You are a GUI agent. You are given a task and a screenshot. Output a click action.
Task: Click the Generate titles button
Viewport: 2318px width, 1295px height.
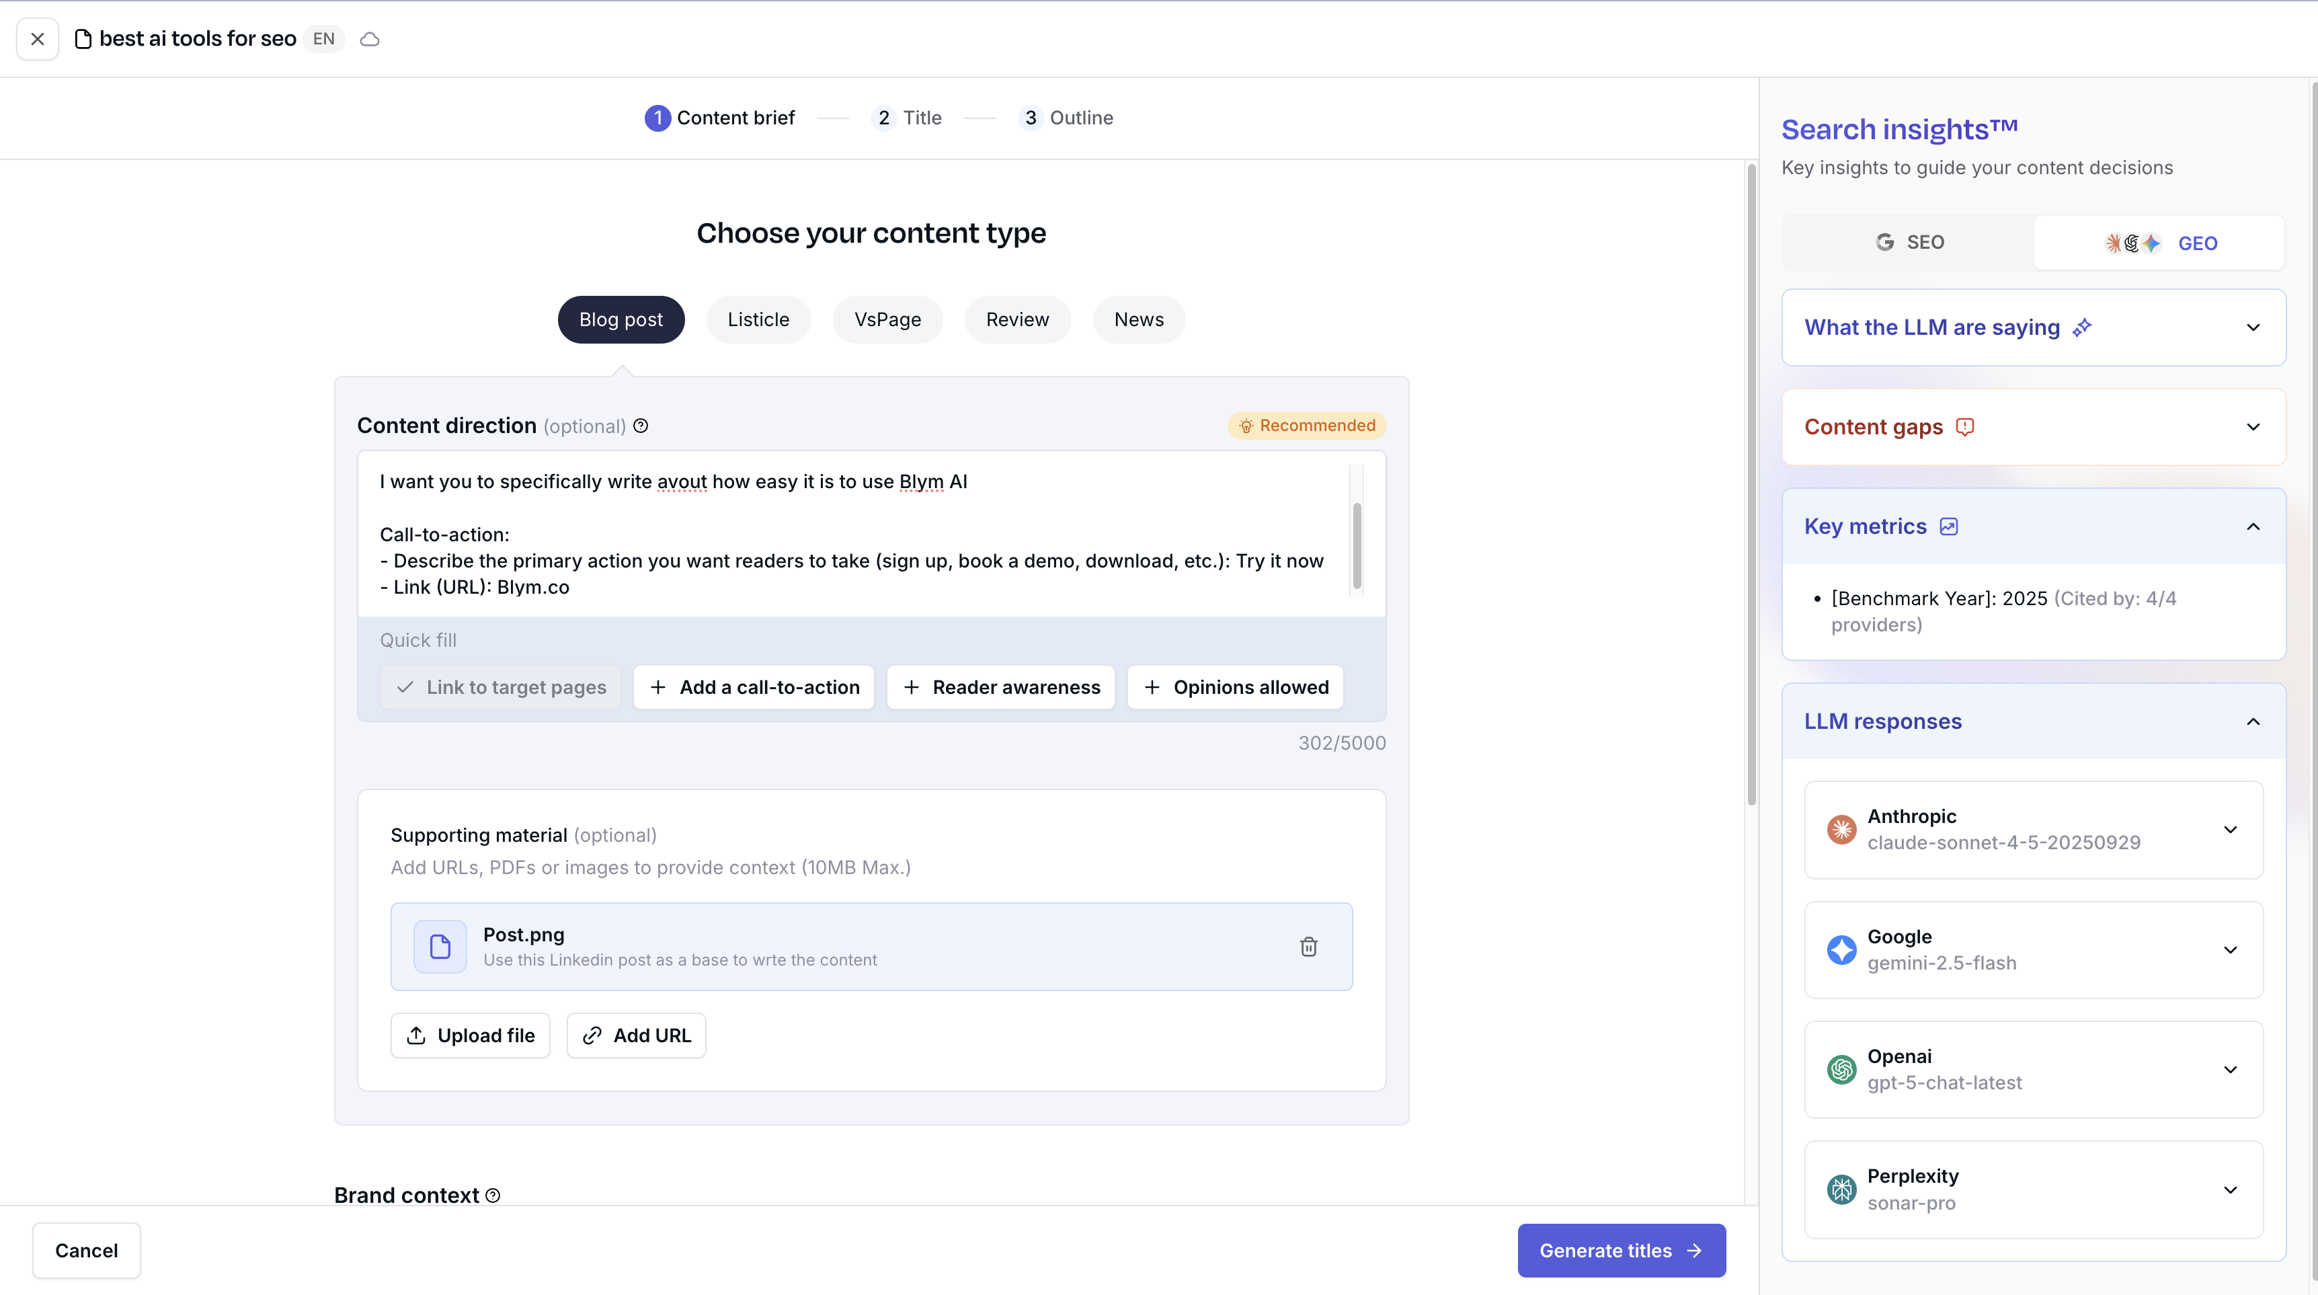1621,1250
